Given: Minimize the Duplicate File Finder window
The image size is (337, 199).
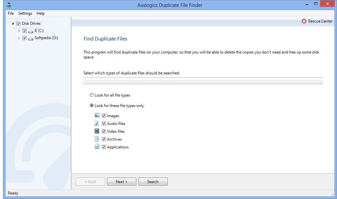Looking at the screenshot, I should [x=307, y=4].
